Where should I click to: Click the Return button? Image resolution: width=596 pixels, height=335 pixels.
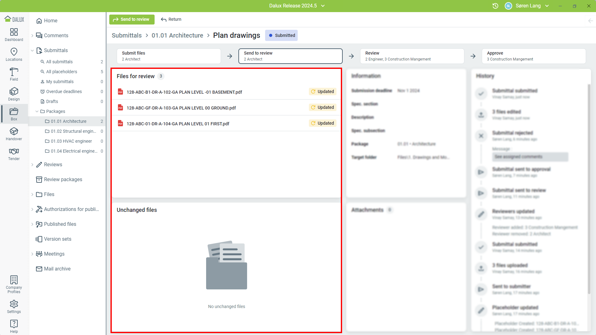tap(171, 19)
